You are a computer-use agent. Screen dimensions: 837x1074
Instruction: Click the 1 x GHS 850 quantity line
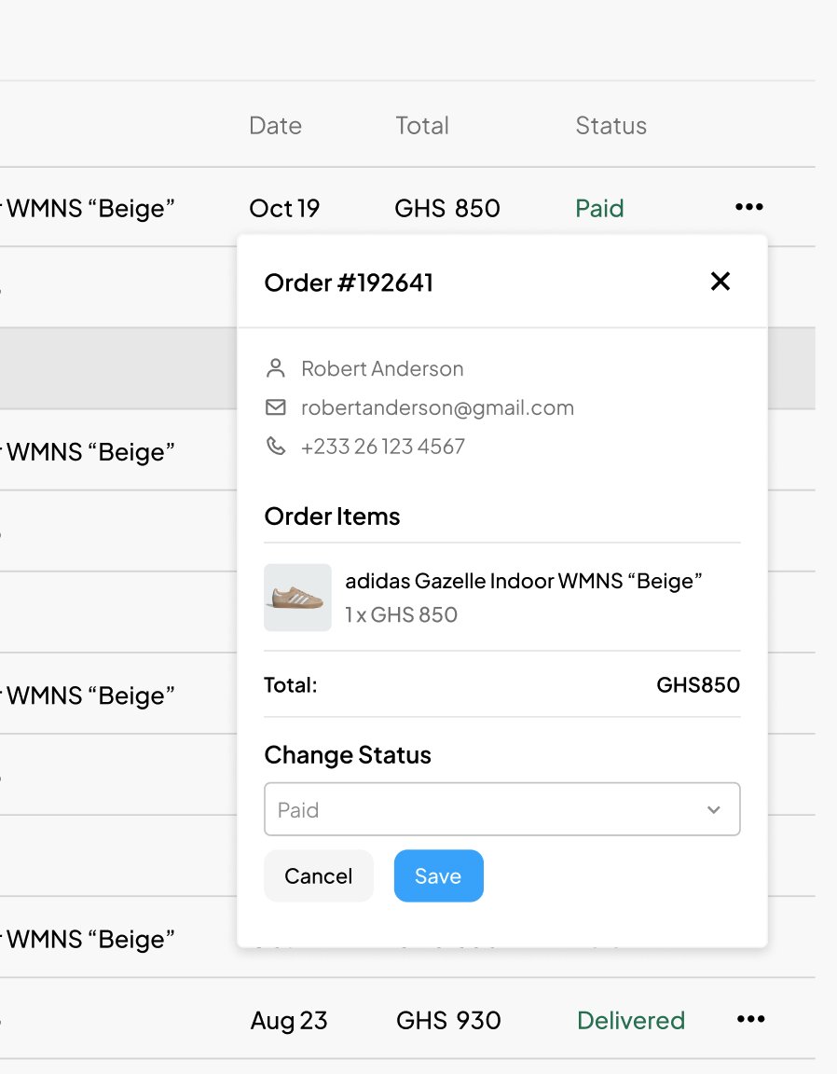click(402, 614)
